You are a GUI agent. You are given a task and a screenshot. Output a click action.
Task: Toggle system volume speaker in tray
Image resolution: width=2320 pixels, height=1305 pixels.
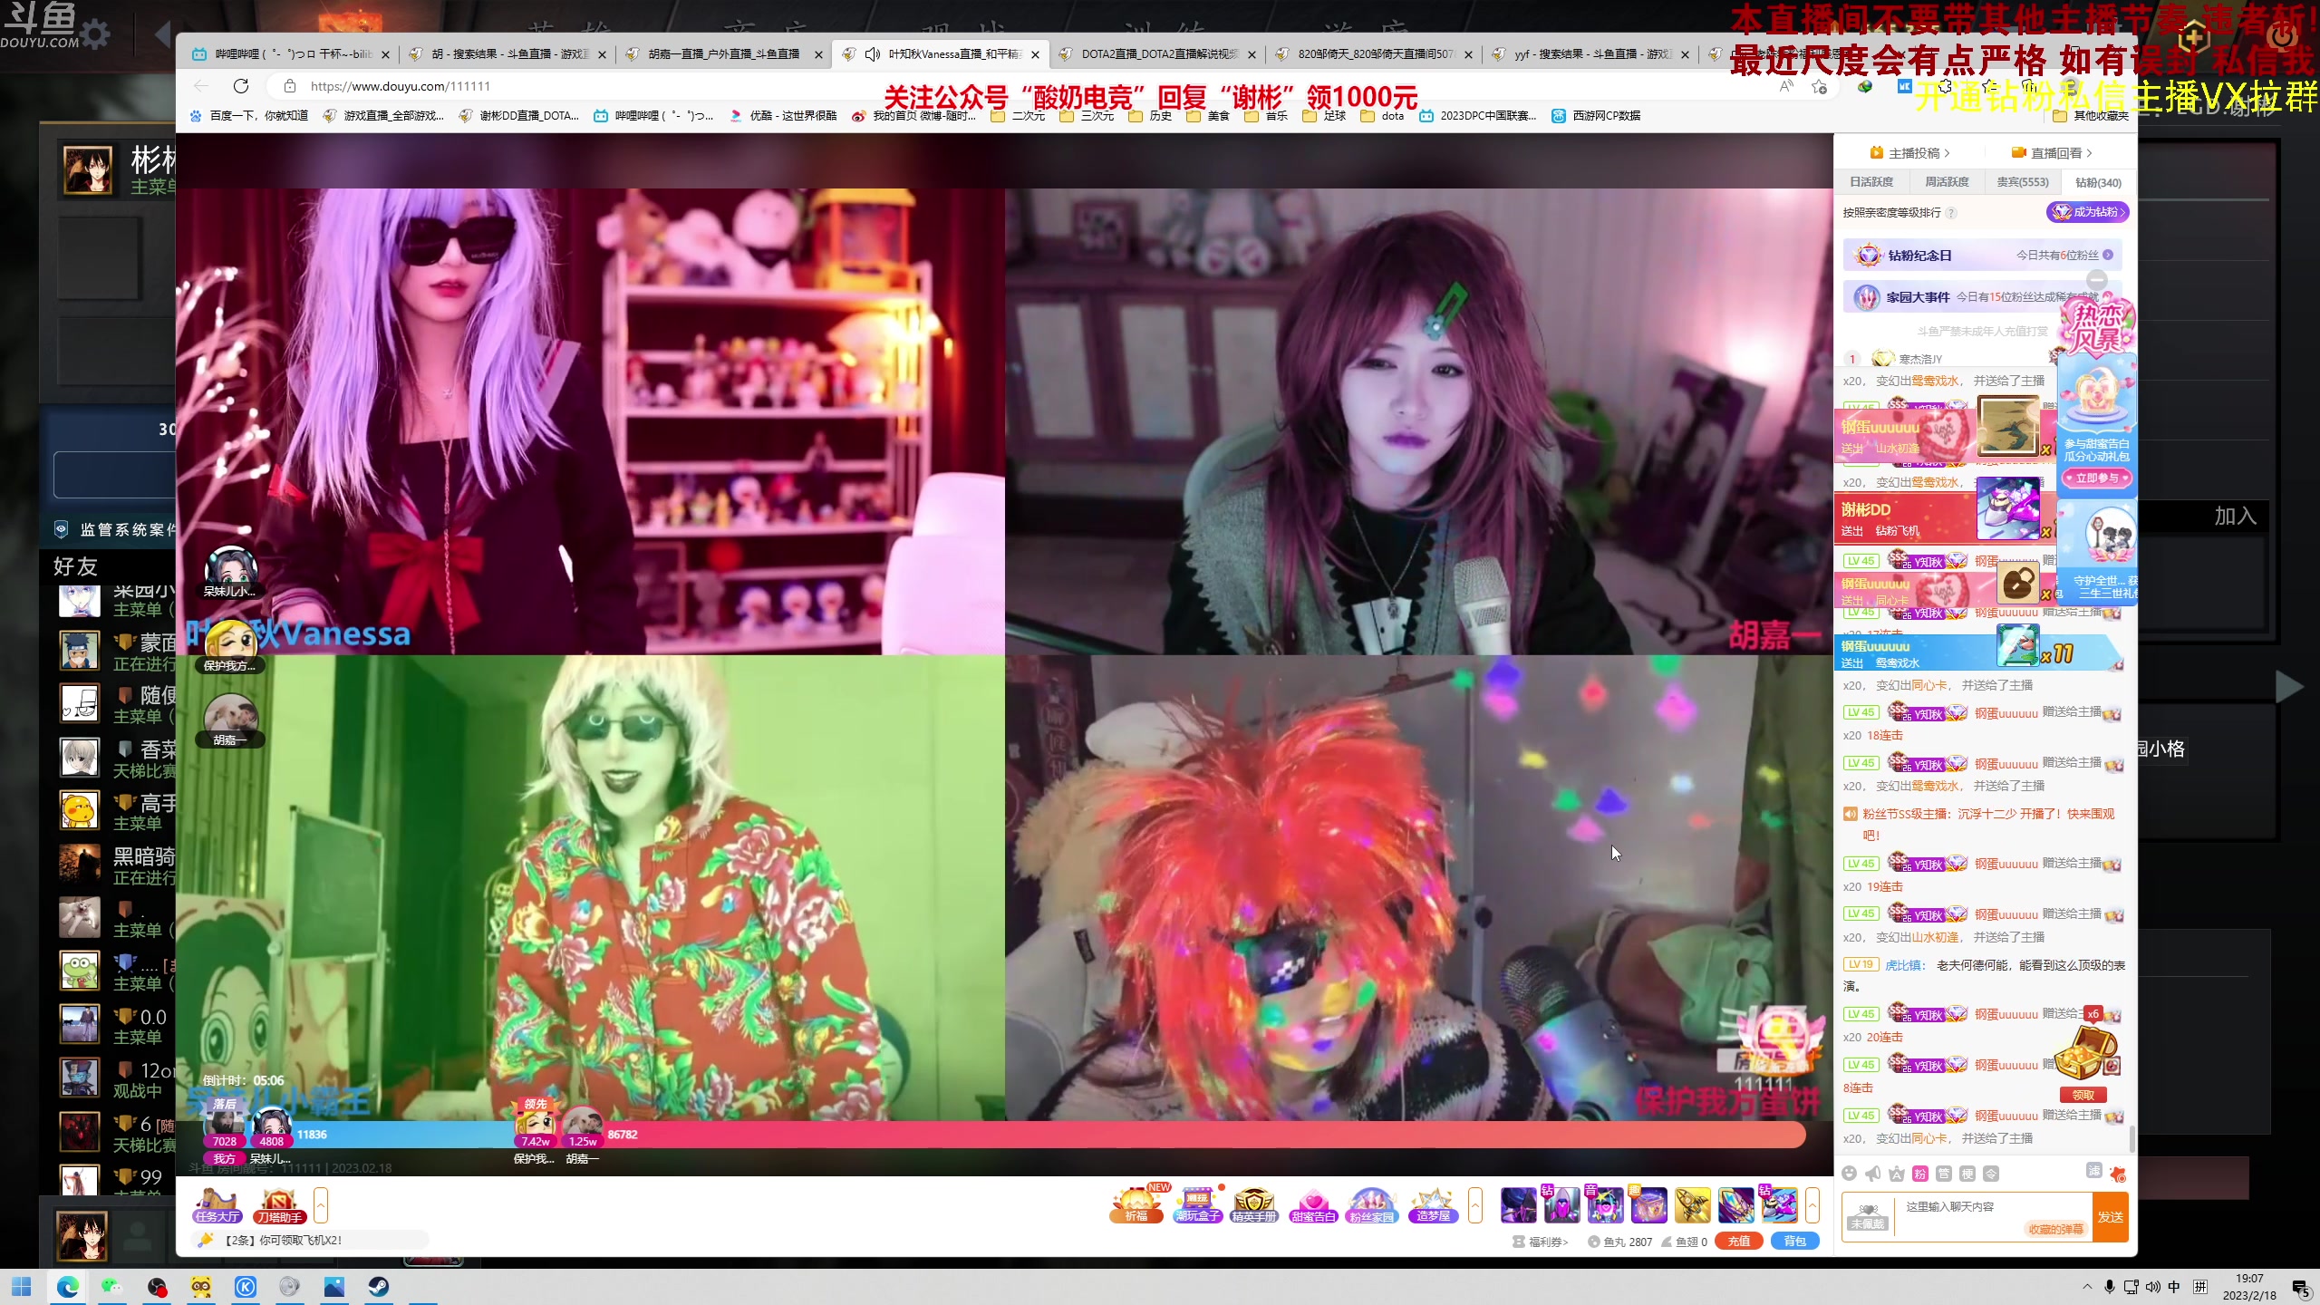pos(2152,1287)
